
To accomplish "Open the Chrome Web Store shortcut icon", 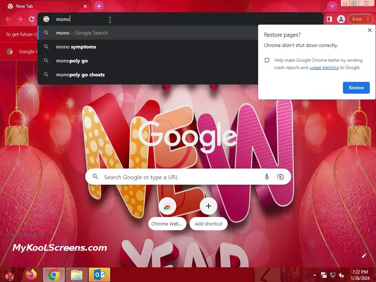I will tap(167, 206).
